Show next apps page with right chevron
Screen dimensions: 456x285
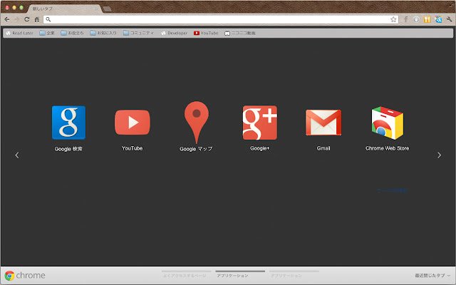[x=439, y=155]
